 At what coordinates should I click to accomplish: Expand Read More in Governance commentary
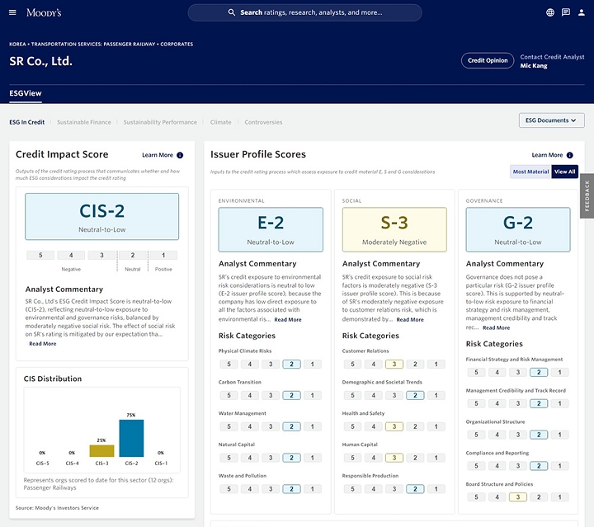[x=497, y=327]
